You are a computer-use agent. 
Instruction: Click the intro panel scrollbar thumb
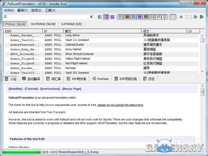[x=203, y=92]
